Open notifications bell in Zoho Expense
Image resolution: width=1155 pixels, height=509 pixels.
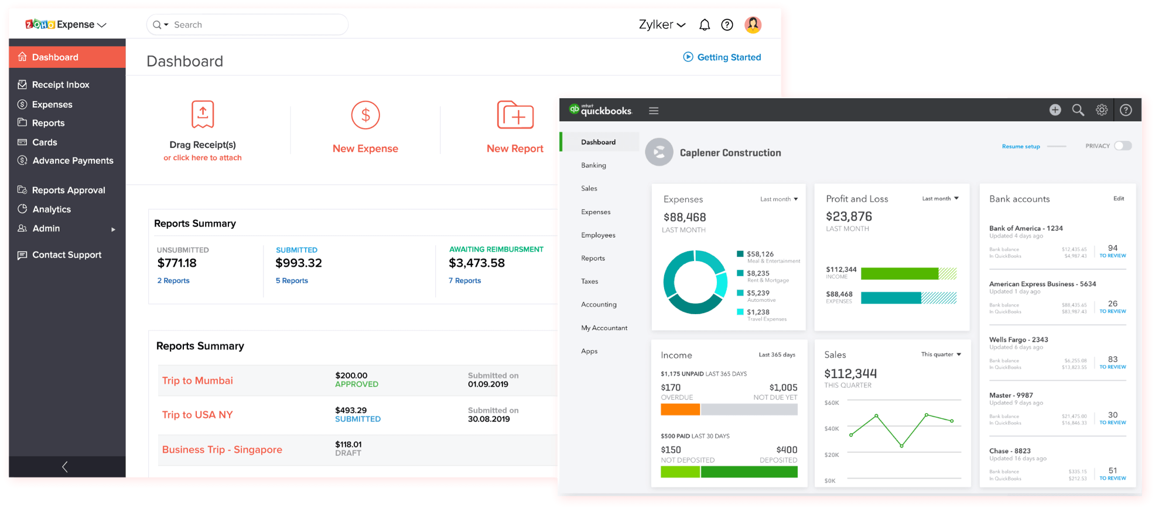705,25
